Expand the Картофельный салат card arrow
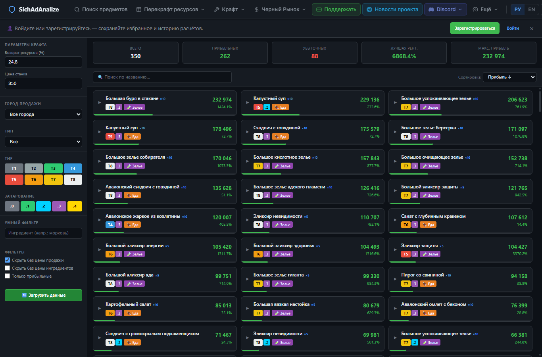This screenshot has height=357, width=542. tap(100, 308)
